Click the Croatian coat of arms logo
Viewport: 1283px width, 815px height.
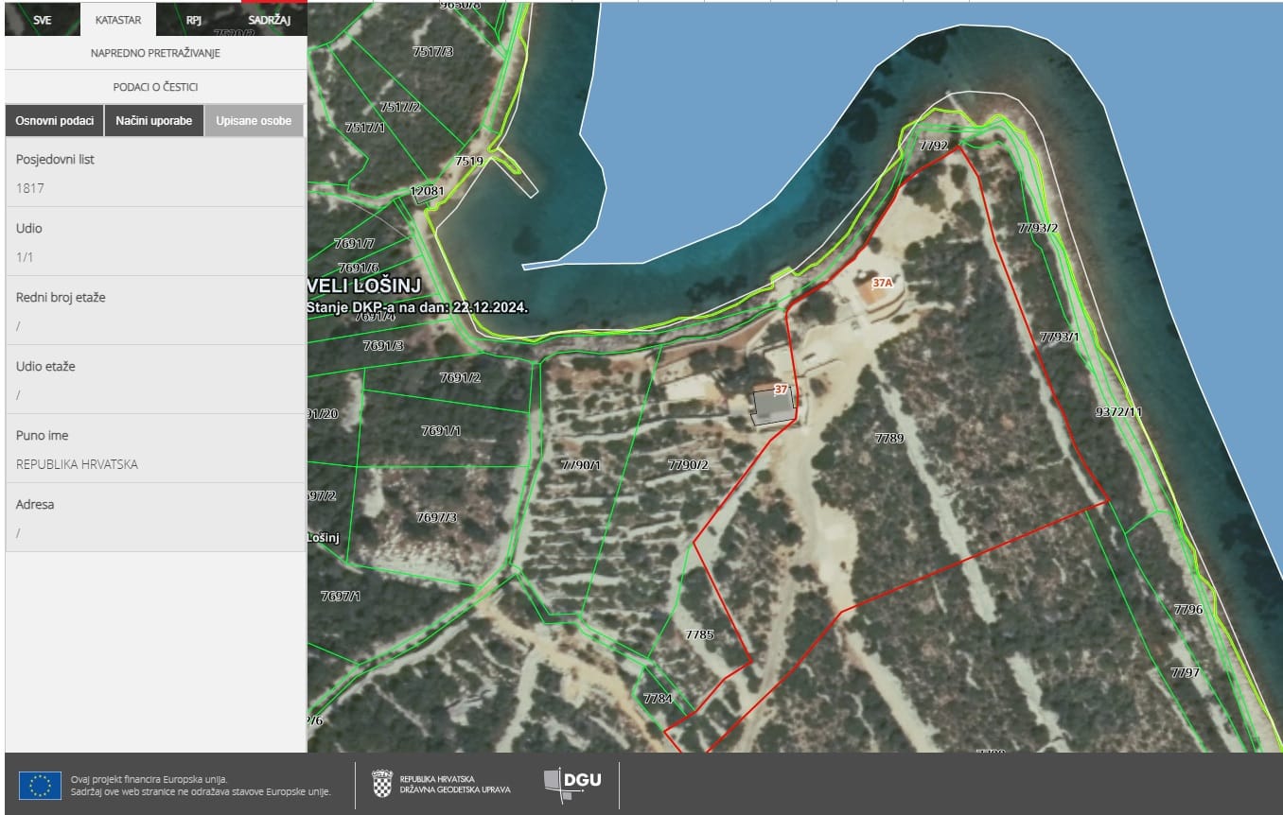[382, 784]
